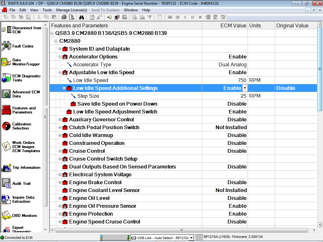The width and height of the screenshot is (323, 242).
Task: Click the vertical scrollbar down arrow
Action: [x=320, y=224]
